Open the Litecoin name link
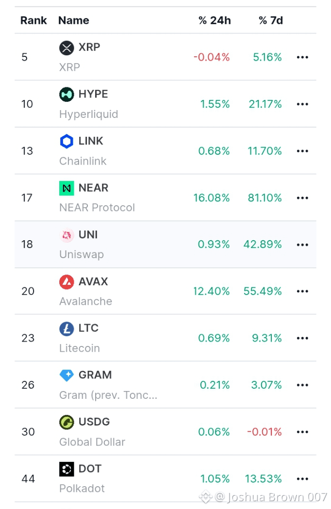Screen dimensions: 331x509 [x=80, y=348]
